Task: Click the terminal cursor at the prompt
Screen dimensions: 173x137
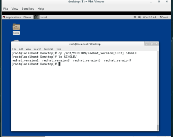Action: coord(60,64)
